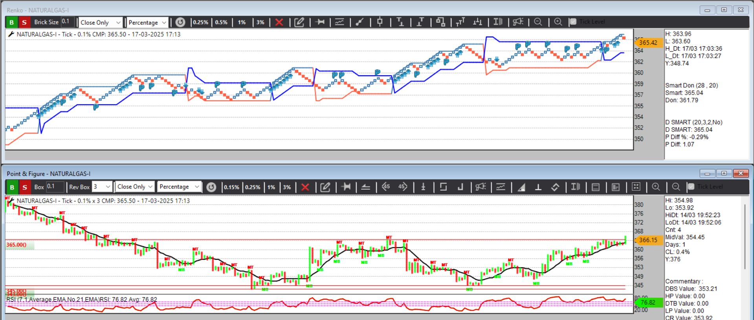Viewport: 754px width, 320px height.
Task: Click the indicator line-chart icon in Point & Figure toolbar
Action: pyautogui.click(x=501, y=187)
